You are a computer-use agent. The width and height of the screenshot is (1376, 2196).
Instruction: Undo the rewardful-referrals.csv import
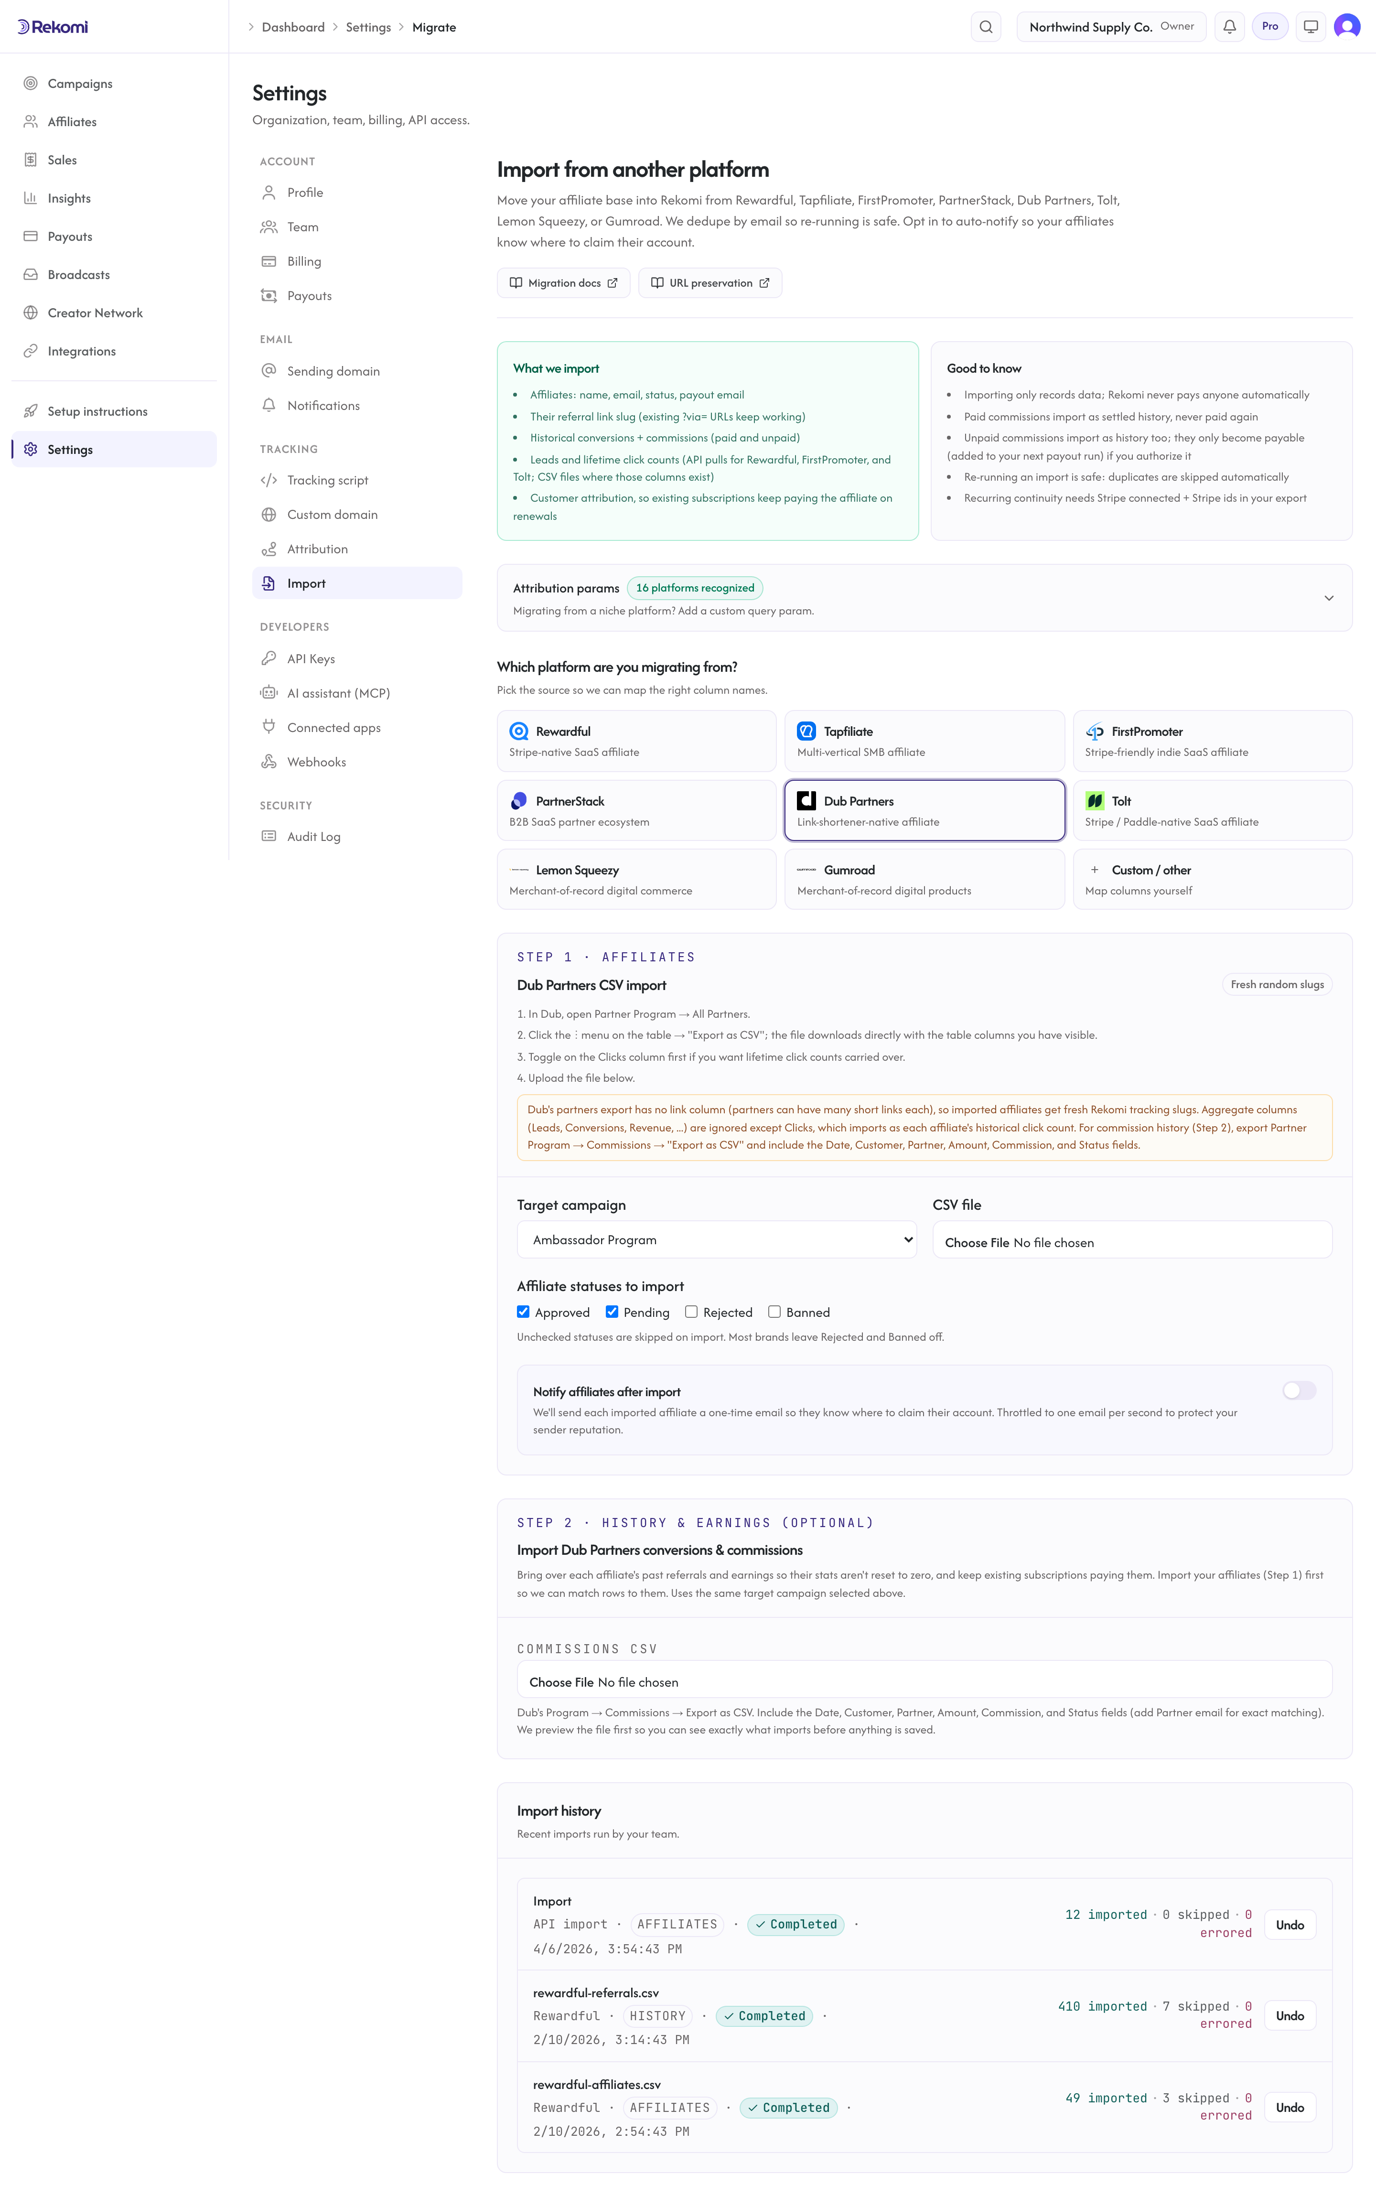[1290, 2015]
